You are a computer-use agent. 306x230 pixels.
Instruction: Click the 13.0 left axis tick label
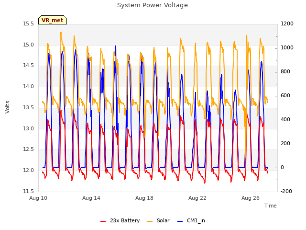(29, 128)
